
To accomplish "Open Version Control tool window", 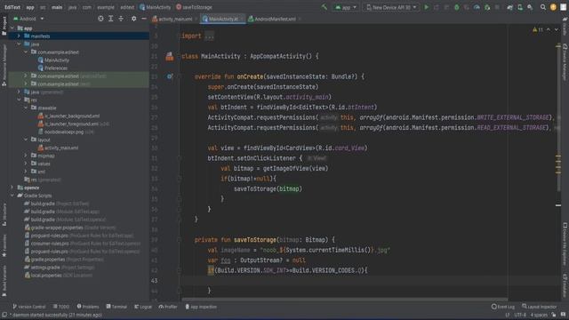I will 29,307.
